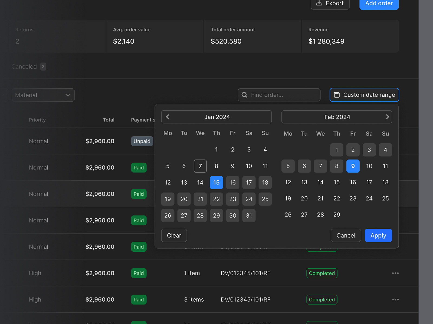Click inside the Find order search field
This screenshot has height=324, width=433.
click(279, 95)
